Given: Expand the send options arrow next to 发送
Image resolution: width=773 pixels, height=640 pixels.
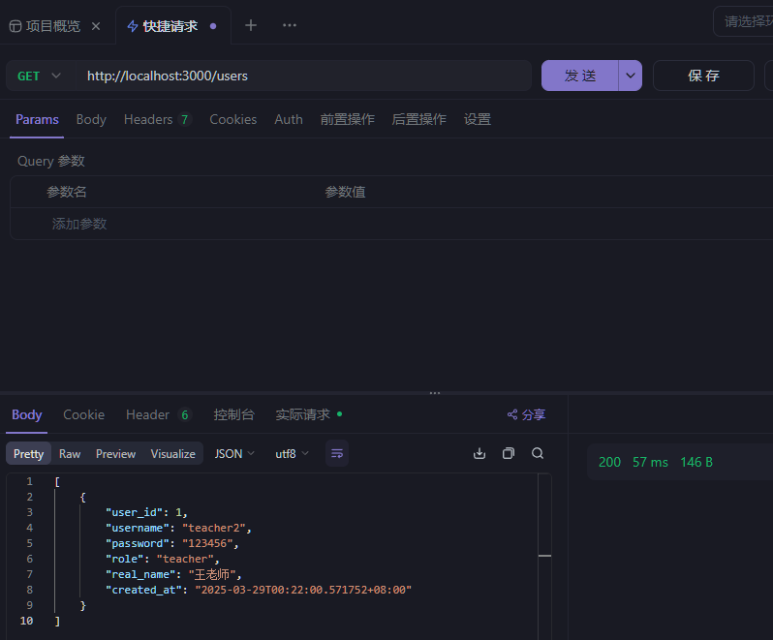Looking at the screenshot, I should pos(630,76).
